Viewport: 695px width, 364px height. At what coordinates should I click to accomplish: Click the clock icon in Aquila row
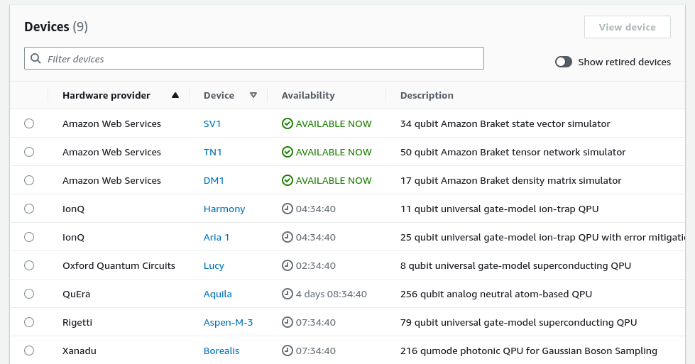(x=288, y=294)
